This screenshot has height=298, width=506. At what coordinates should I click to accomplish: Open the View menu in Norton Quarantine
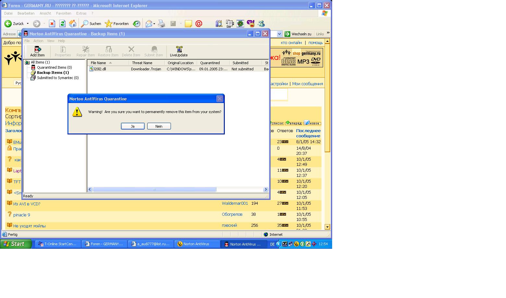(51, 41)
